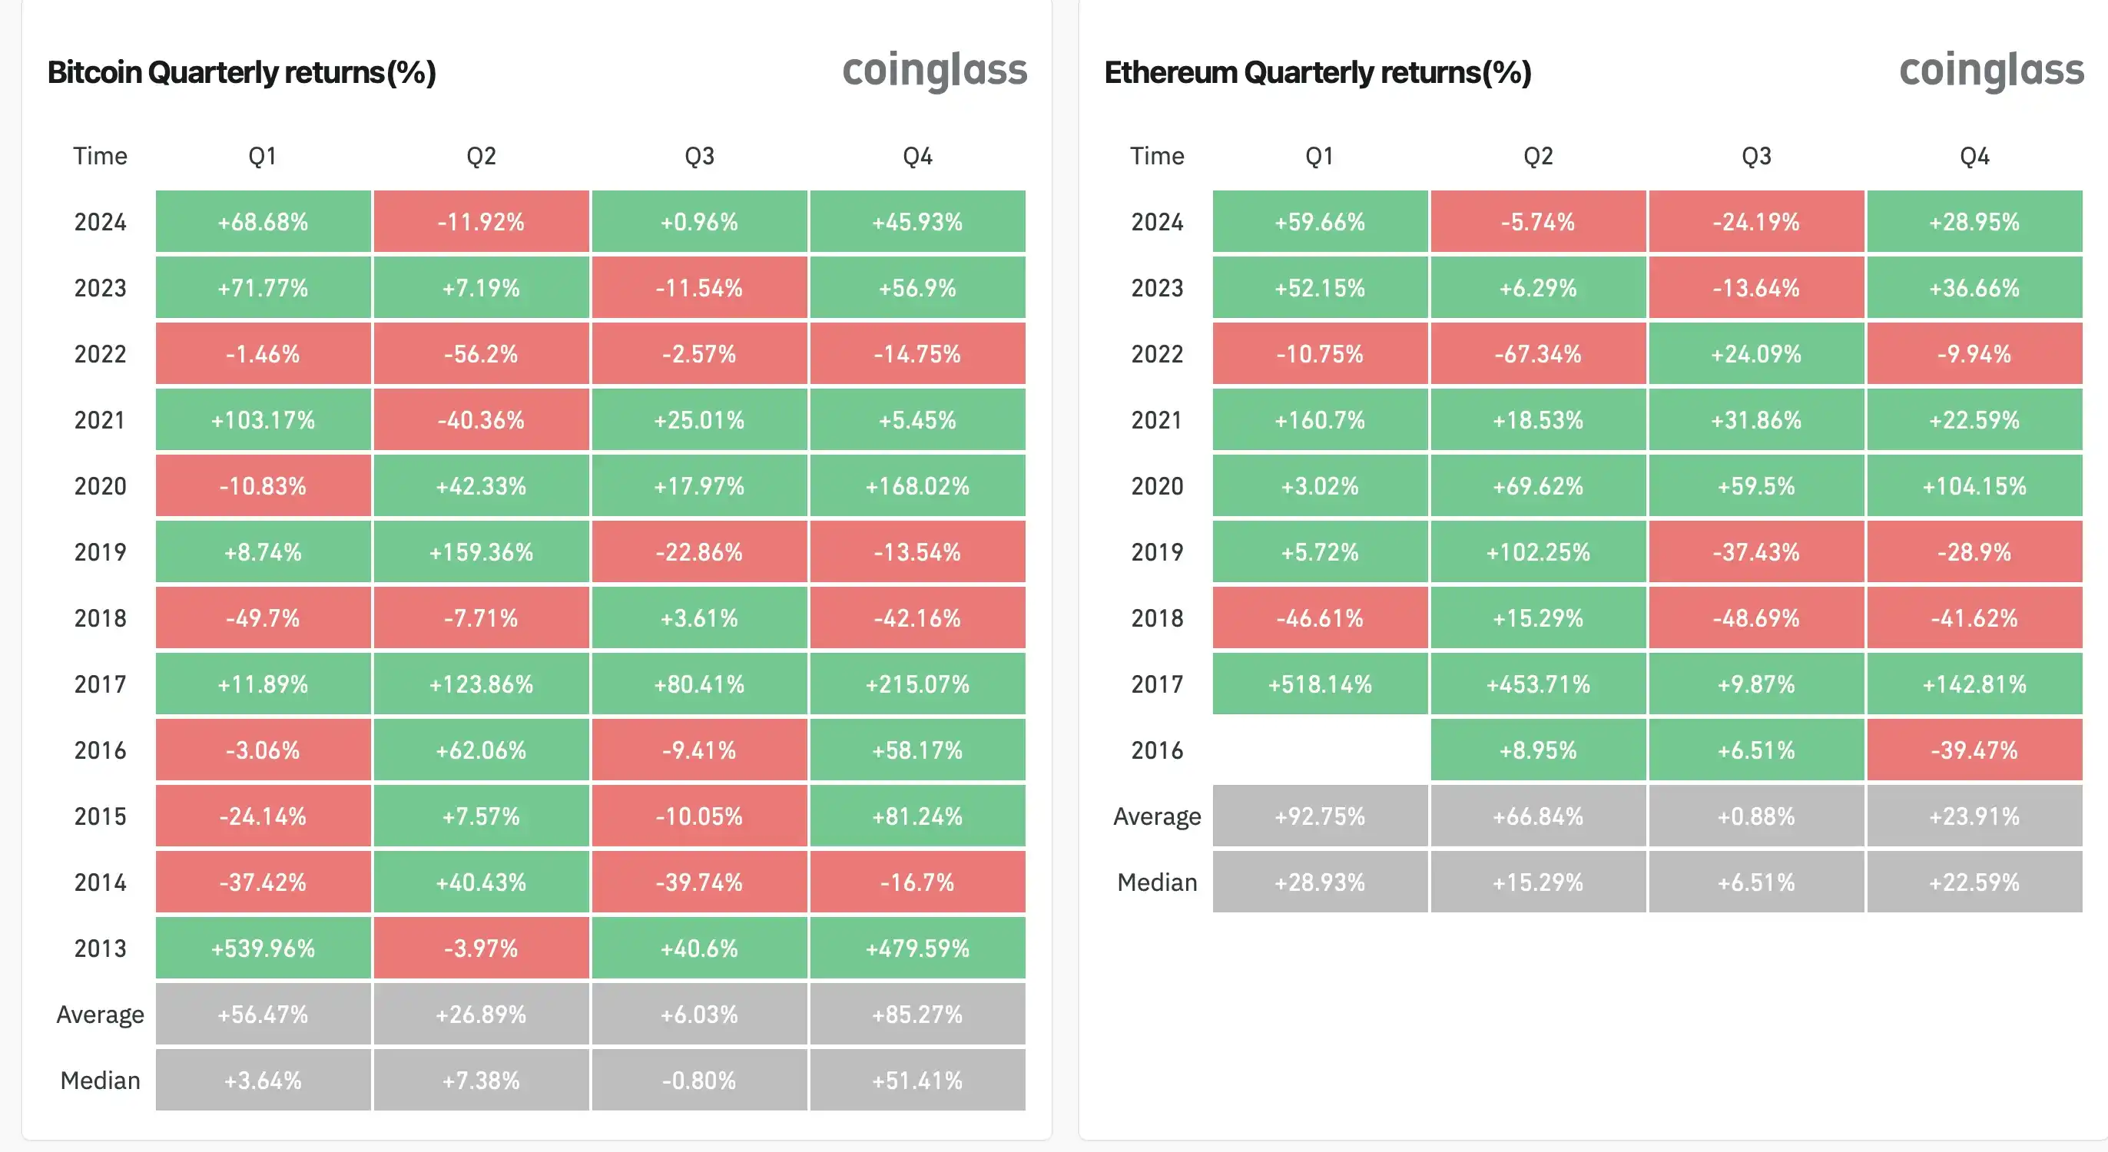This screenshot has width=2108, height=1152.
Task: Click Bitcoin Median Q3 cell showing -0.80%
Action: tap(700, 1081)
